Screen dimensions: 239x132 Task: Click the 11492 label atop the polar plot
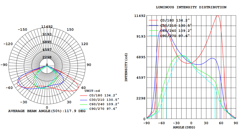[x=47, y=27]
